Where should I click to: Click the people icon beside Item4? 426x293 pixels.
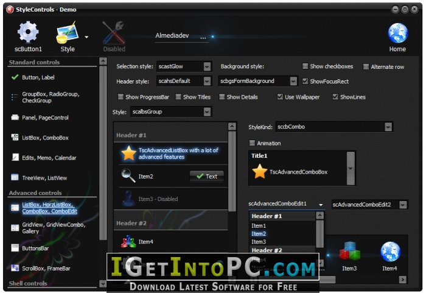(128, 241)
